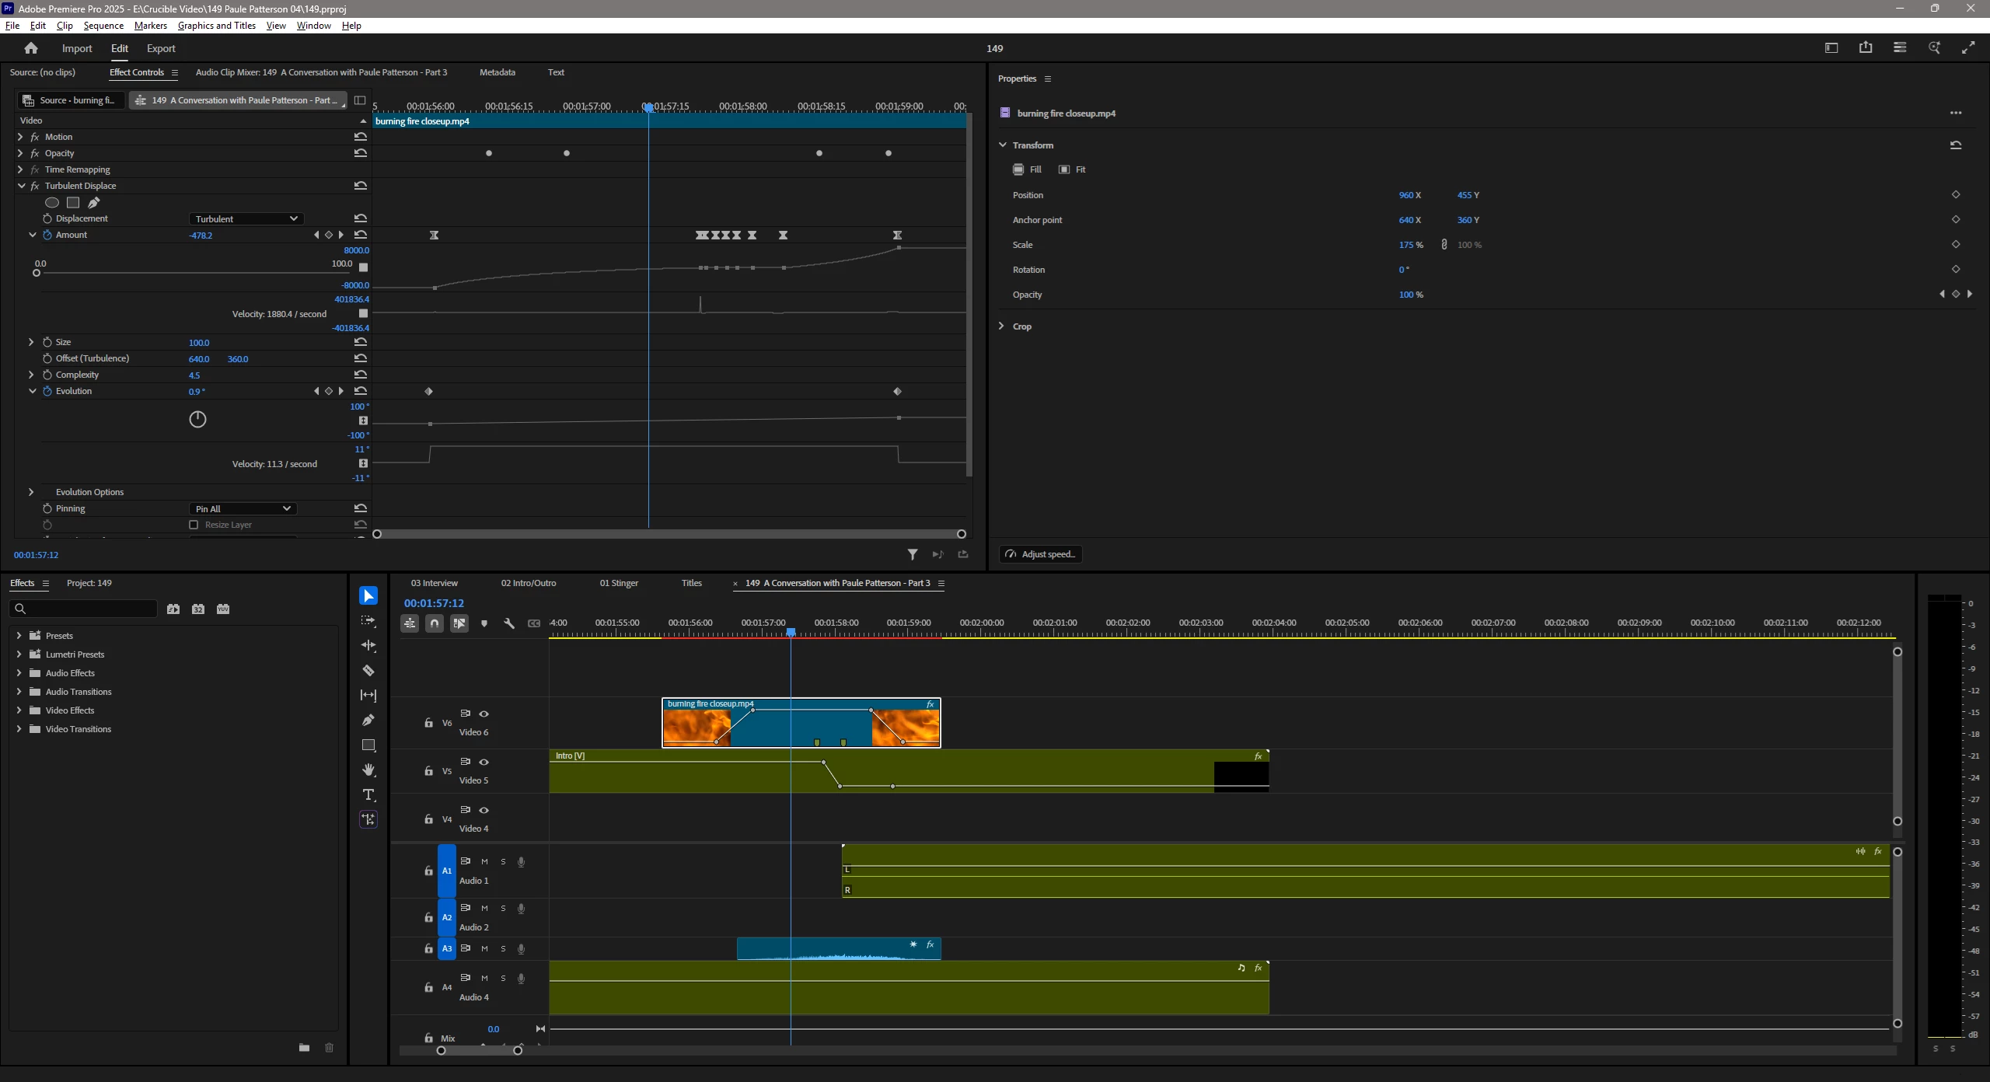The width and height of the screenshot is (1990, 1082).
Task: Select the Pen tool in timeline toolbar
Action: pyautogui.click(x=368, y=721)
